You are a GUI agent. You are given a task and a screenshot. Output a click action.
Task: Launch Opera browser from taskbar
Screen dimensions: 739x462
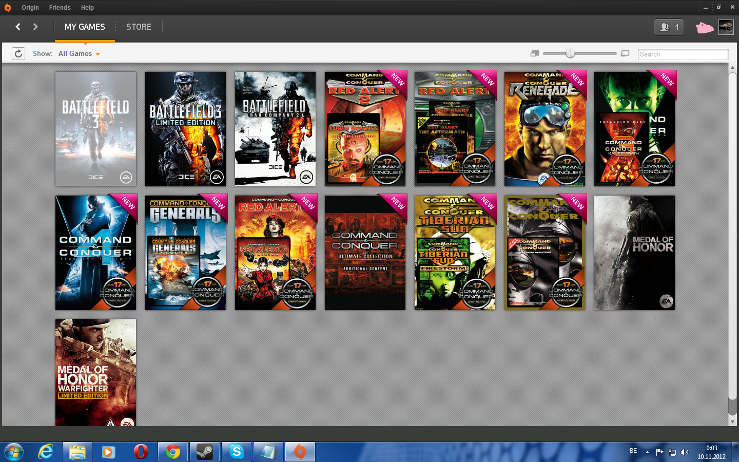141,452
